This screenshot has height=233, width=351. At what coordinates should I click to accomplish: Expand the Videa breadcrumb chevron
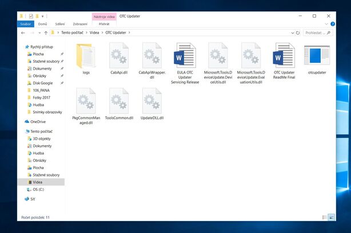click(102, 32)
